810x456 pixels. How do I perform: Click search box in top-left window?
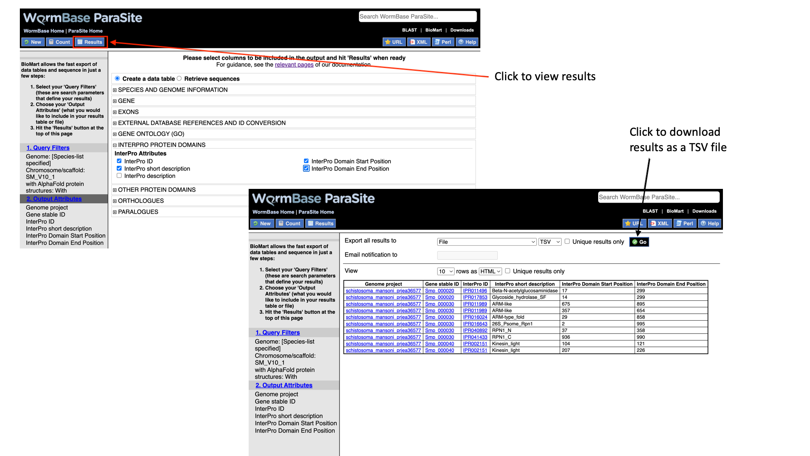point(418,17)
